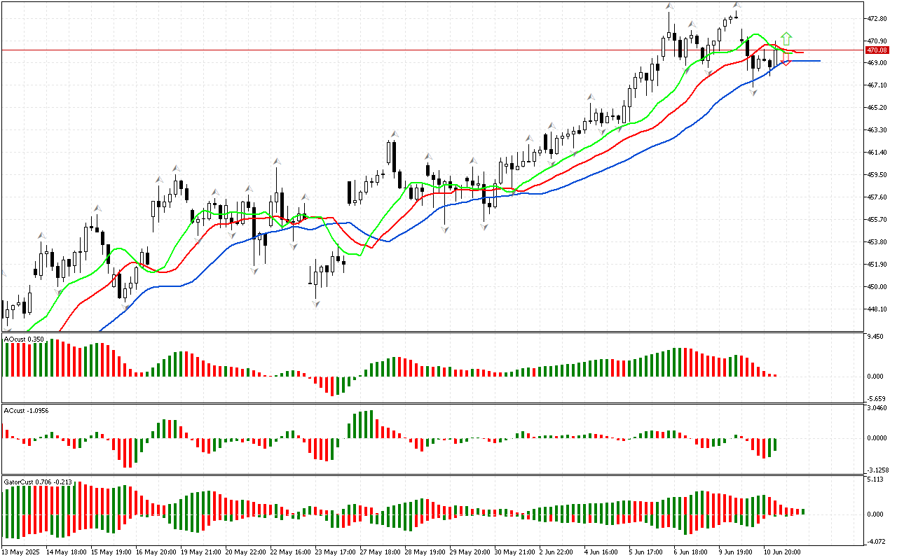Screen dimensions: 897x560
Task: Select the blue Alligator jaw line end
Action: coord(819,61)
